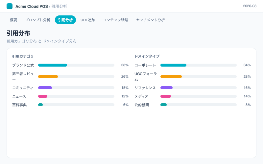Viewport: 263px width, 164px height.
Task: Click the 公的機関 label
Action: (x=142, y=105)
